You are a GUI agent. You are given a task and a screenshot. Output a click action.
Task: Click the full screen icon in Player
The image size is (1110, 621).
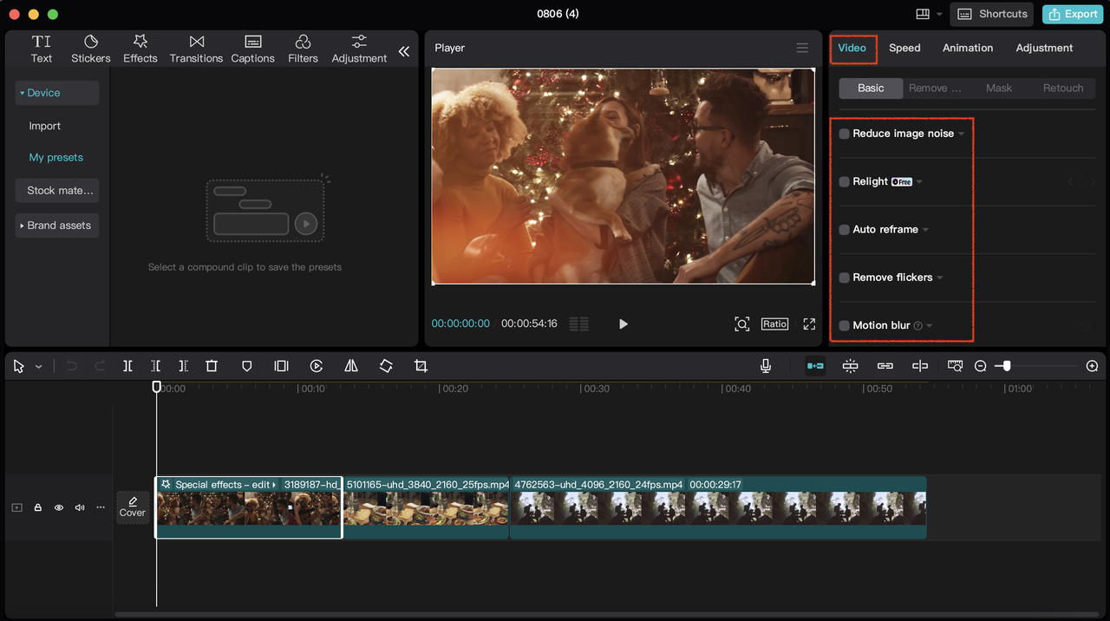click(809, 324)
